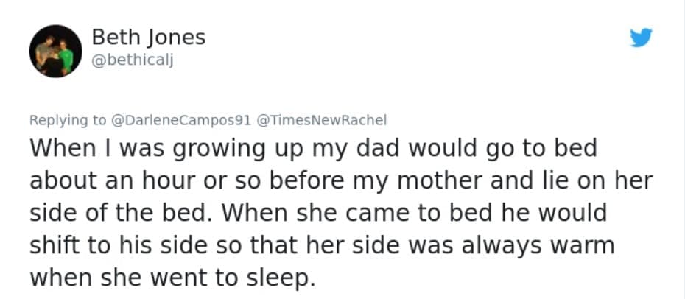Viewport: 685px width, 299px height.
Task: Click the Beth Jones display name
Action: [x=149, y=37]
